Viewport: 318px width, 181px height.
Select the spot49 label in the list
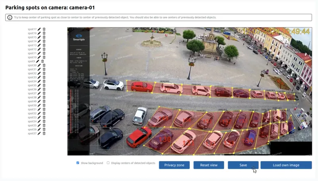pos(32,101)
